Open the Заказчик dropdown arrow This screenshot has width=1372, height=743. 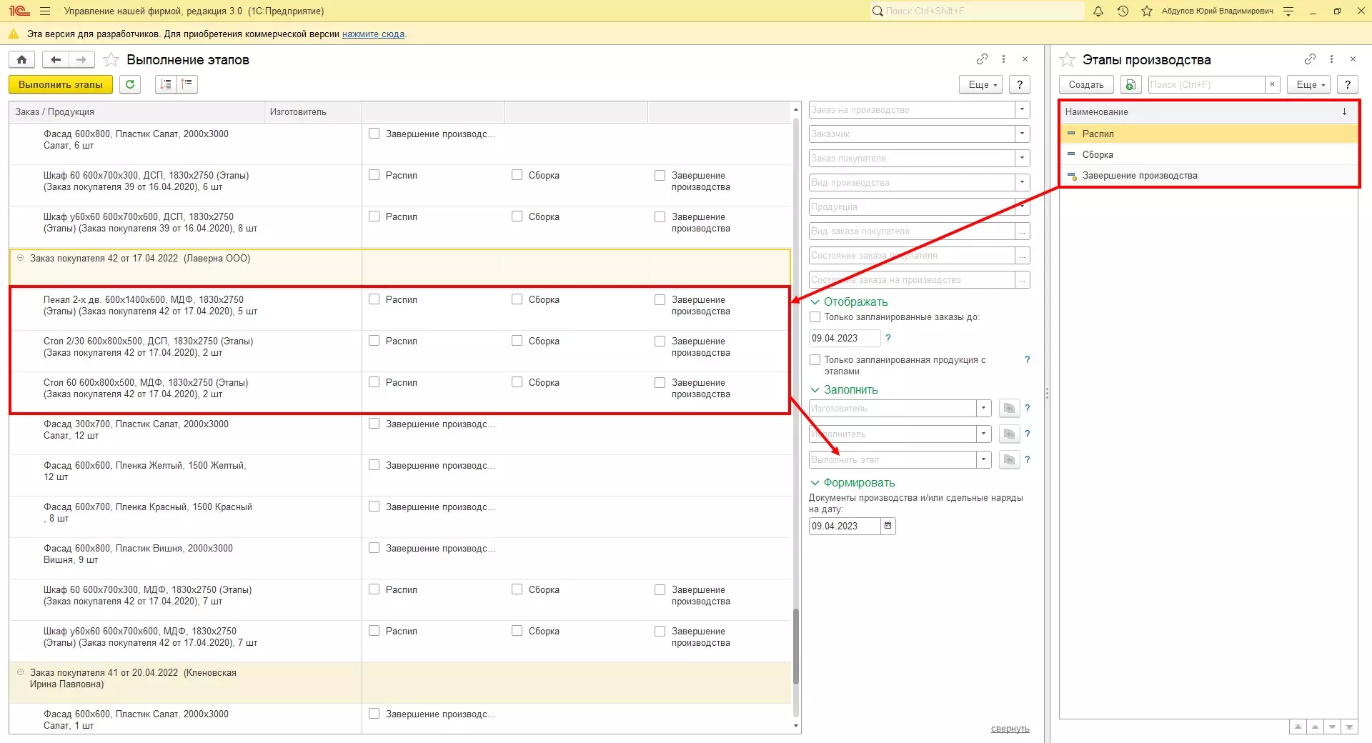click(x=1022, y=134)
